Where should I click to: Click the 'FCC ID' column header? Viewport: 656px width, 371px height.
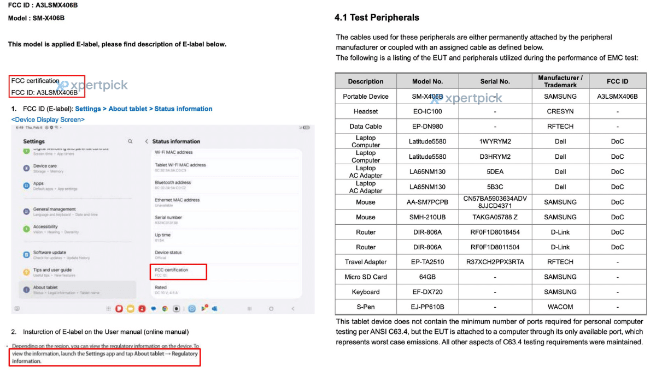(x=617, y=81)
